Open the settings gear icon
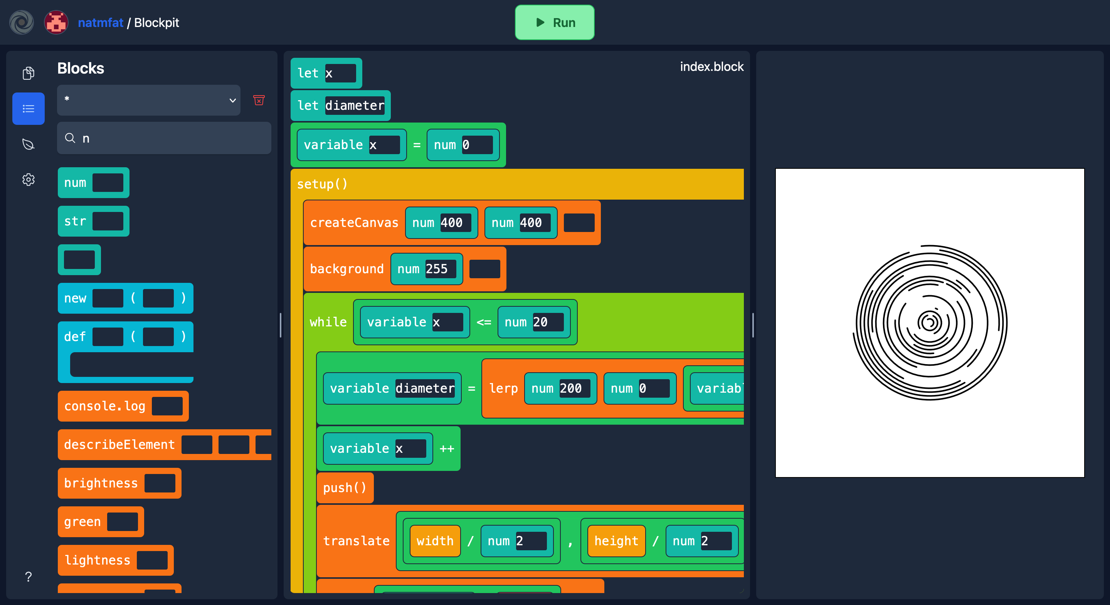This screenshot has height=605, width=1110. pos(29,179)
